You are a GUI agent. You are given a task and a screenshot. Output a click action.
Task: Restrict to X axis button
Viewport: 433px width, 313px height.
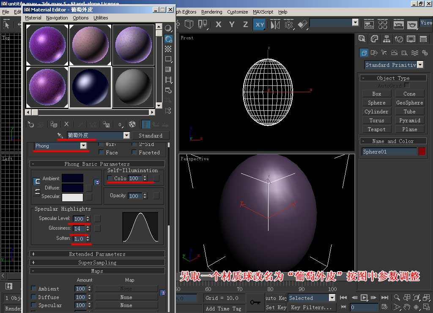coord(218,24)
